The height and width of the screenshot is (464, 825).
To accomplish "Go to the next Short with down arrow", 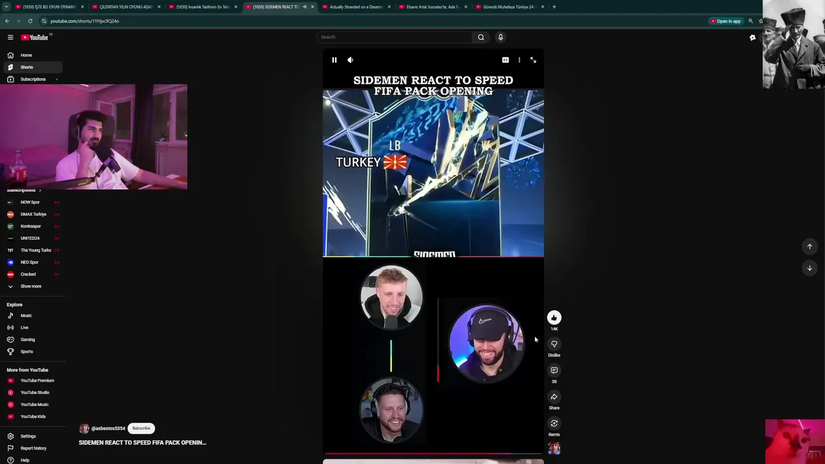I will (810, 268).
